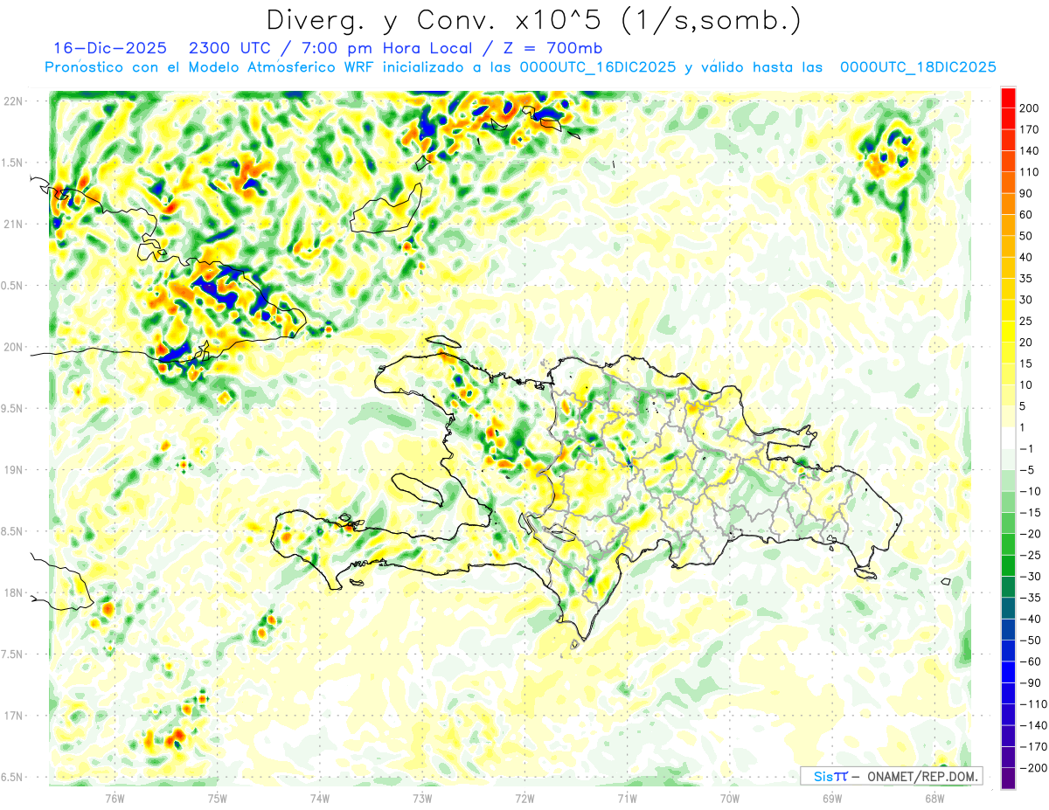Click the colorbar value "-170"
Viewport: 1049px width, 810px height.
tap(1034, 747)
